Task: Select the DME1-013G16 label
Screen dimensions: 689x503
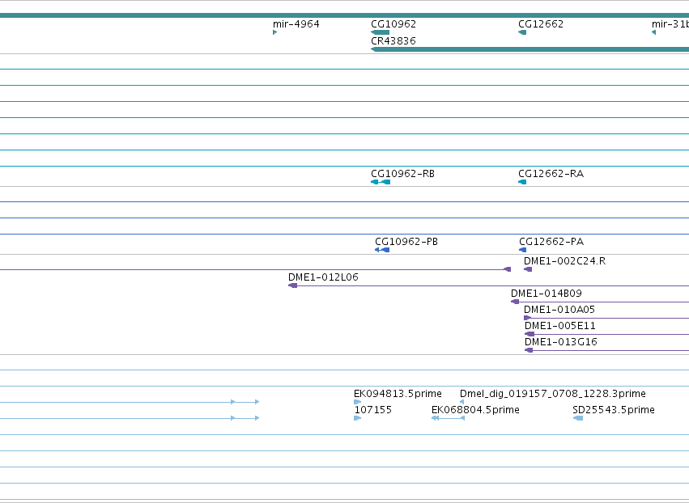Action: pyautogui.click(x=561, y=342)
